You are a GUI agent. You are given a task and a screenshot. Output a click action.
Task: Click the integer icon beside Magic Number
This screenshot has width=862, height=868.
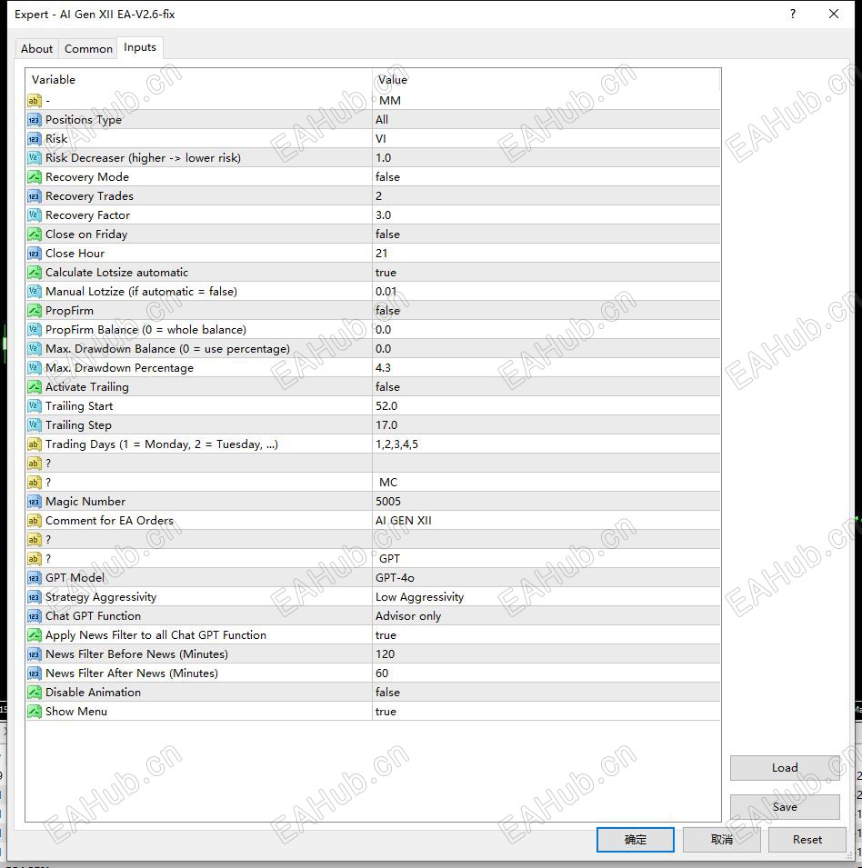click(35, 502)
